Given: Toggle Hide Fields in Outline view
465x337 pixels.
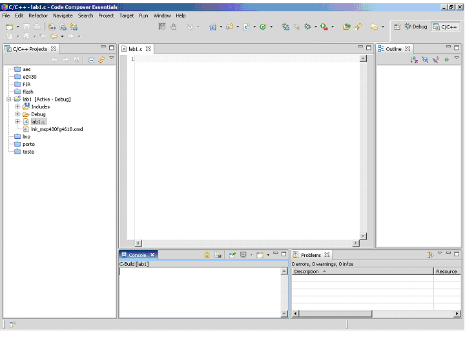Looking at the screenshot, I should (x=425, y=60).
